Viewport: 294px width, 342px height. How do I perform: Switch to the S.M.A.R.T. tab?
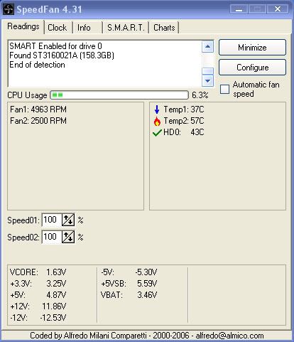coord(126,28)
